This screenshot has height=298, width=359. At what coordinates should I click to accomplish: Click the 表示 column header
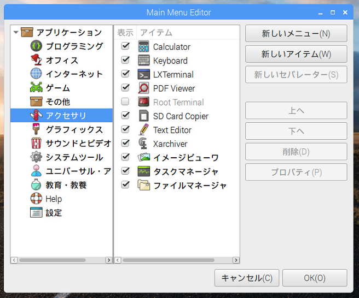click(x=125, y=32)
